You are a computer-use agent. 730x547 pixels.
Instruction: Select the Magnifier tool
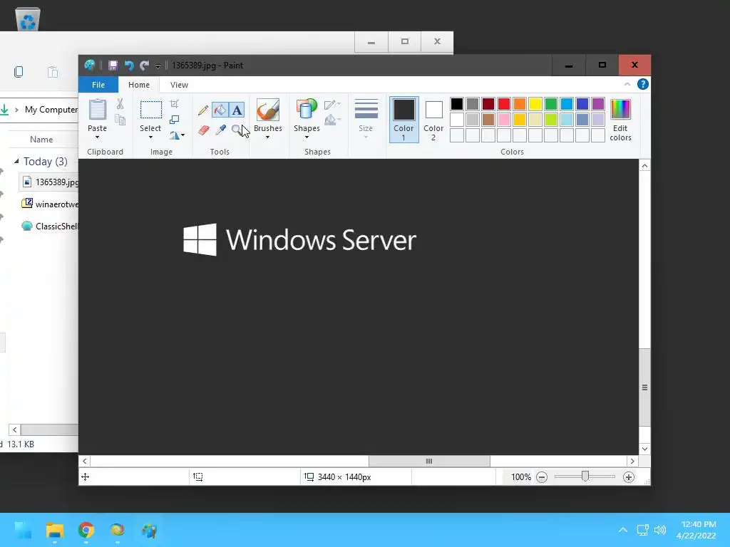click(237, 130)
